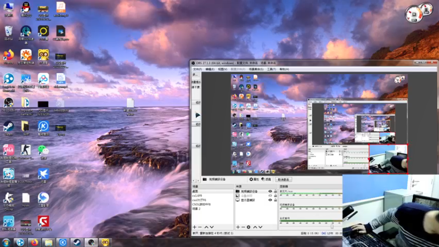Remove selected source with minus icon
The image size is (439, 247).
click(x=243, y=227)
